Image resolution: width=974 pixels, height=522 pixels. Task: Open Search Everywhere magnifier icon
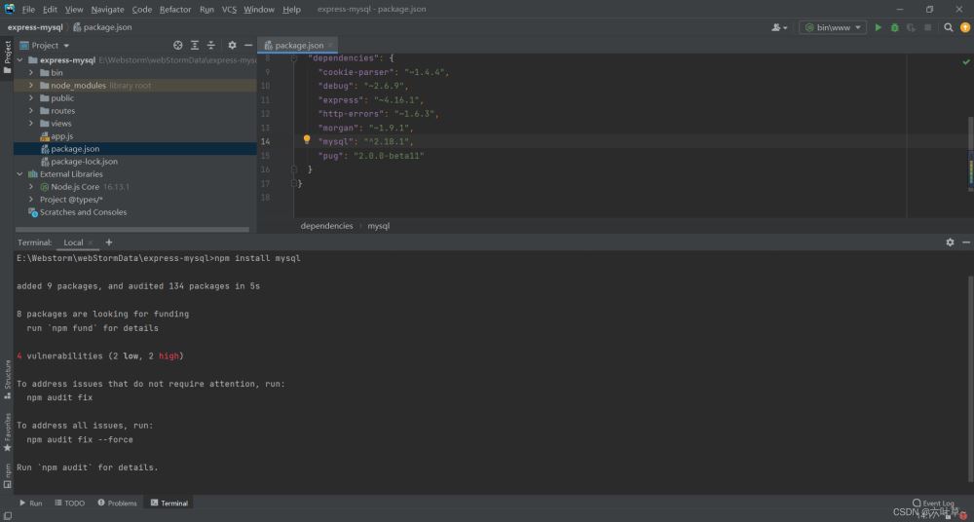pos(949,27)
